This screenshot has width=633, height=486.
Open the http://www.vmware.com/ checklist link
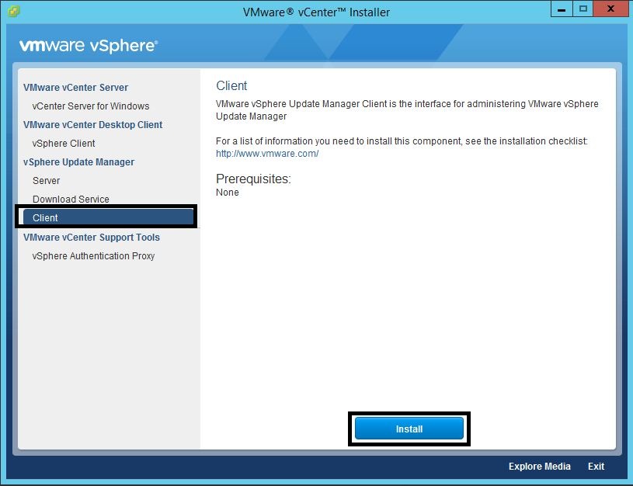(267, 154)
